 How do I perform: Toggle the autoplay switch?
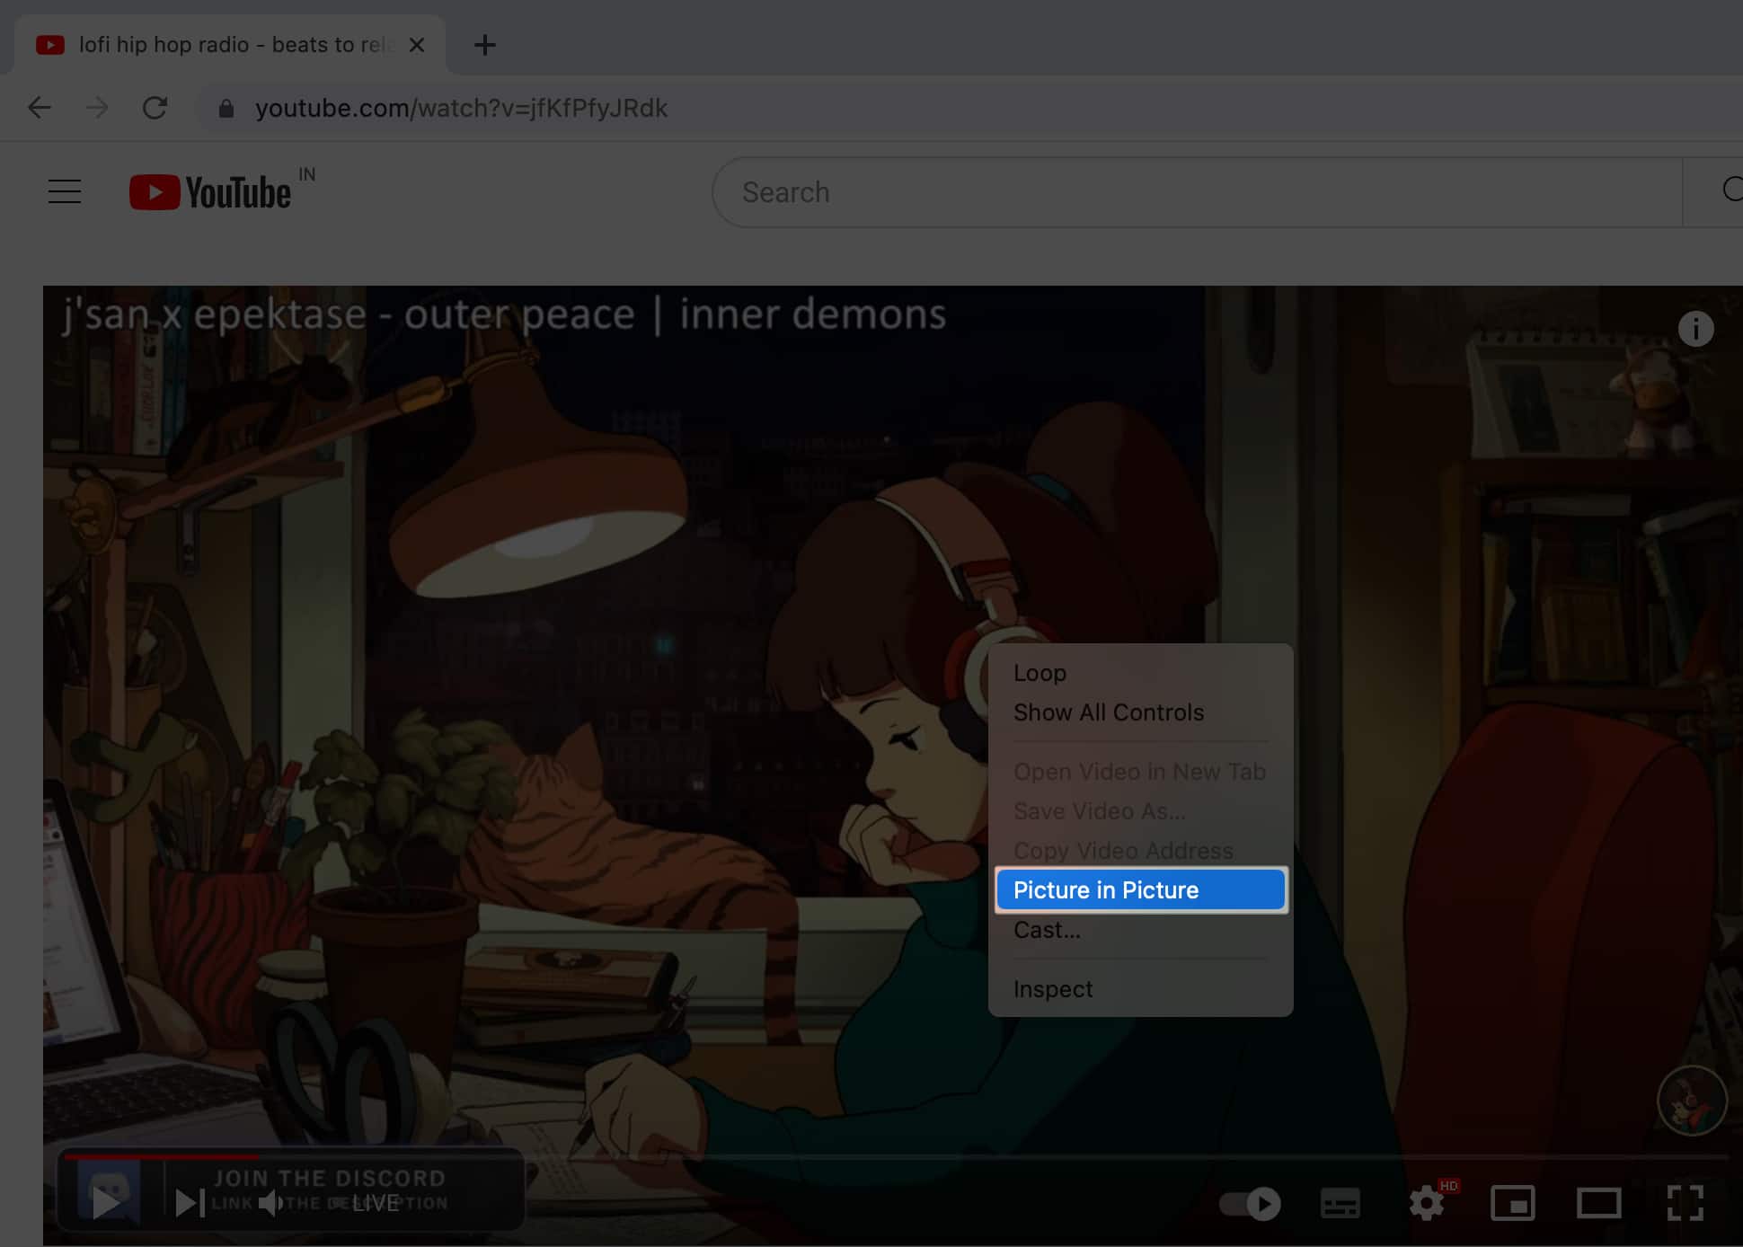[x=1251, y=1204]
